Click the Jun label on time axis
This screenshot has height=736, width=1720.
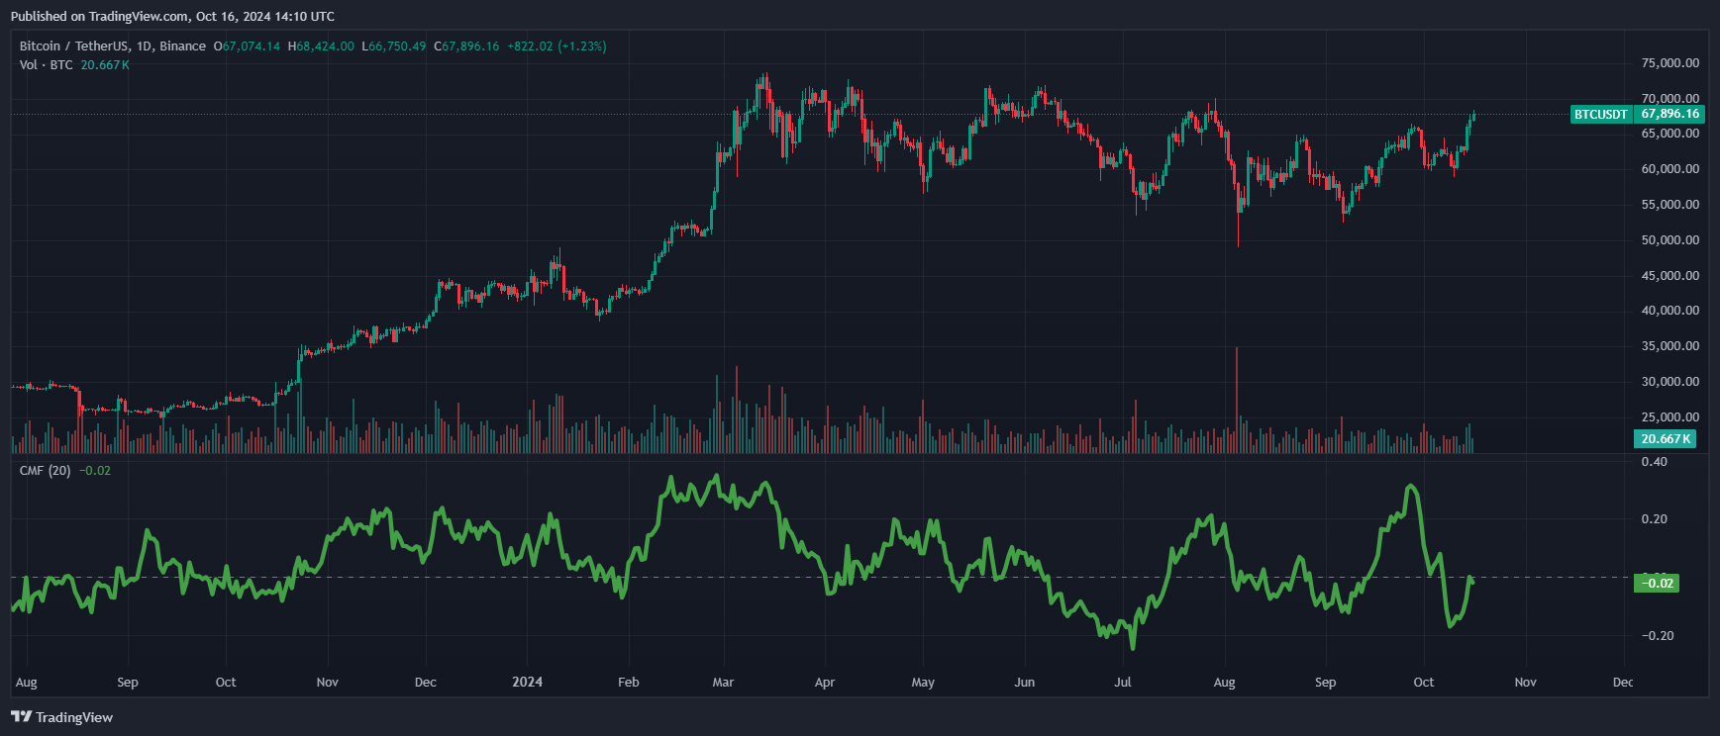tap(1025, 683)
